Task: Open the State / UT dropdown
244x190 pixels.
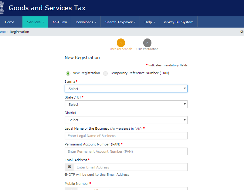Action: coord(126,104)
